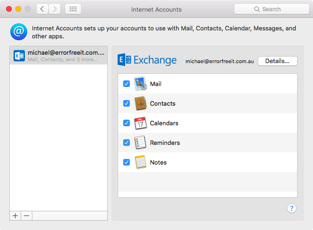
Task: Close the window with red button
Action: point(9,9)
